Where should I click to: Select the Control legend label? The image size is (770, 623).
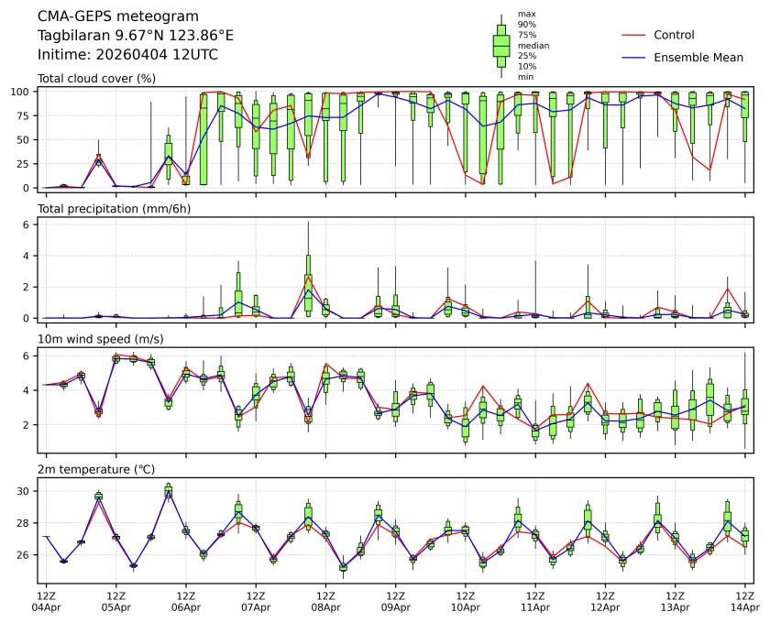coord(674,35)
